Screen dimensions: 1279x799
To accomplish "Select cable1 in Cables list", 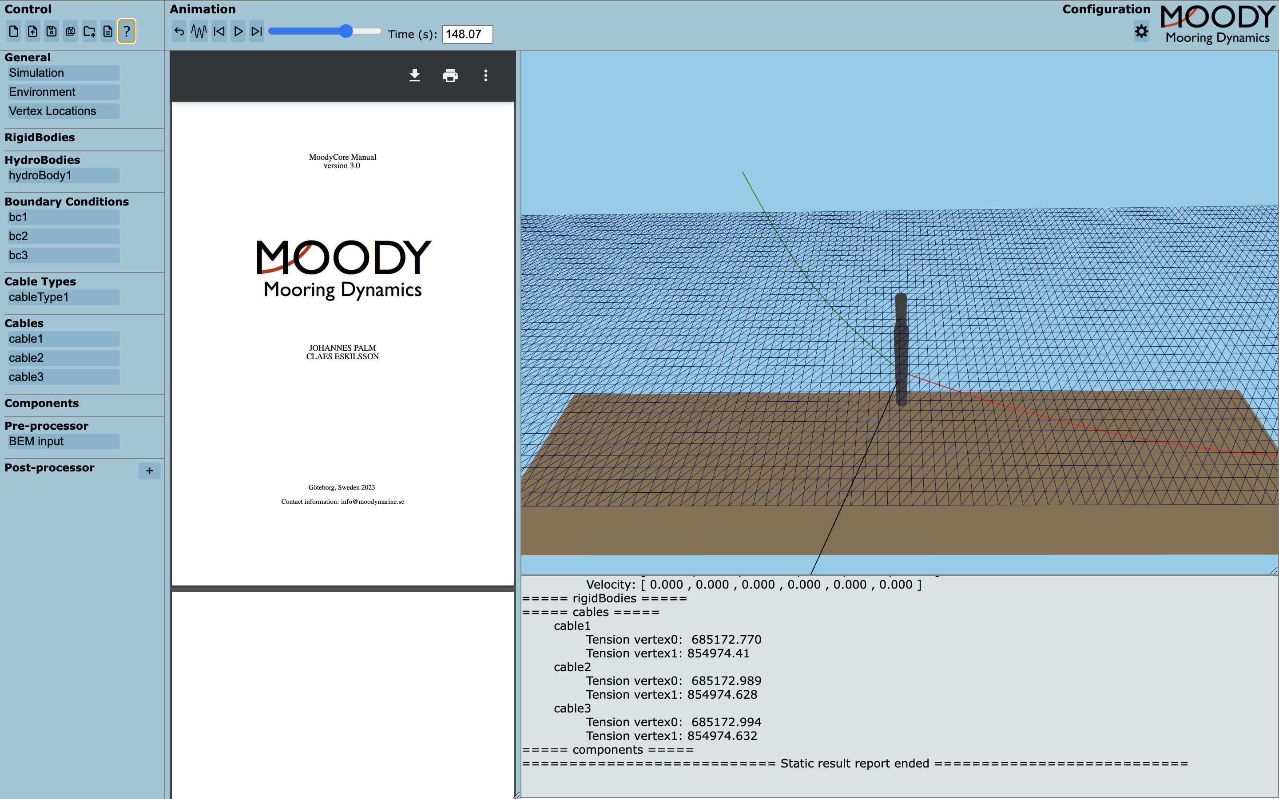I will [x=64, y=339].
